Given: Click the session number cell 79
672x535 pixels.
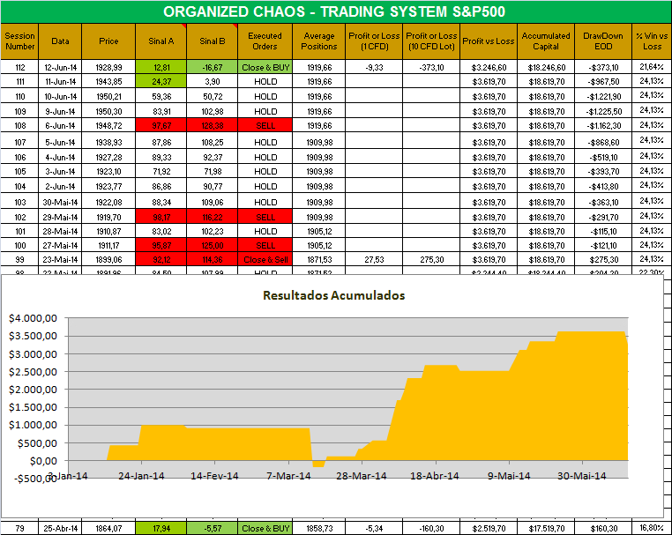Looking at the screenshot, I should point(19,528).
